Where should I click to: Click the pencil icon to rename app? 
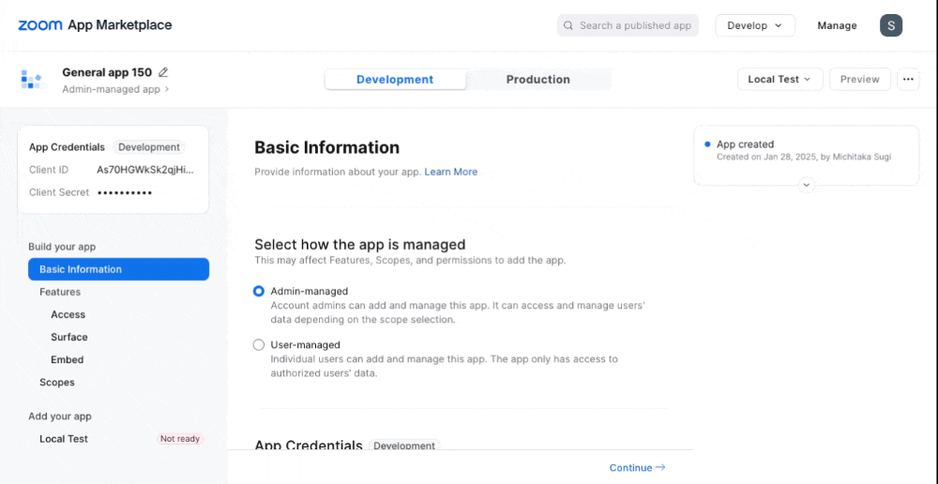164,72
